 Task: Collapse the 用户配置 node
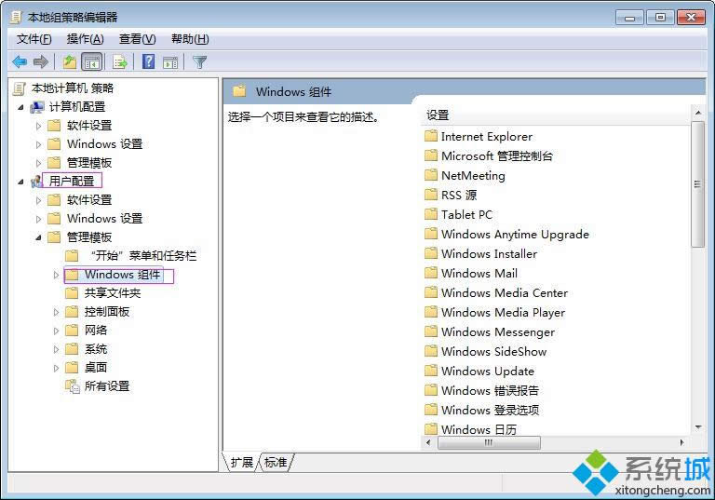click(x=21, y=182)
